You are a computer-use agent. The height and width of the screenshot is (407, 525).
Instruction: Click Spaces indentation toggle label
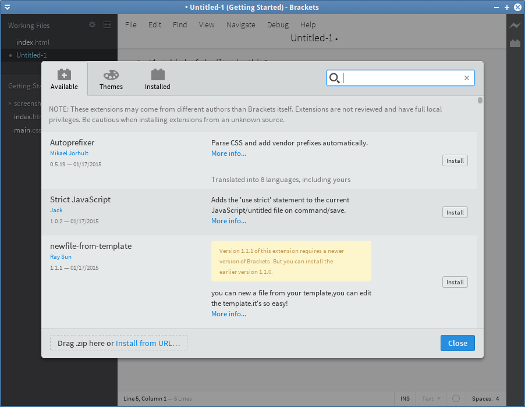[x=482, y=399]
